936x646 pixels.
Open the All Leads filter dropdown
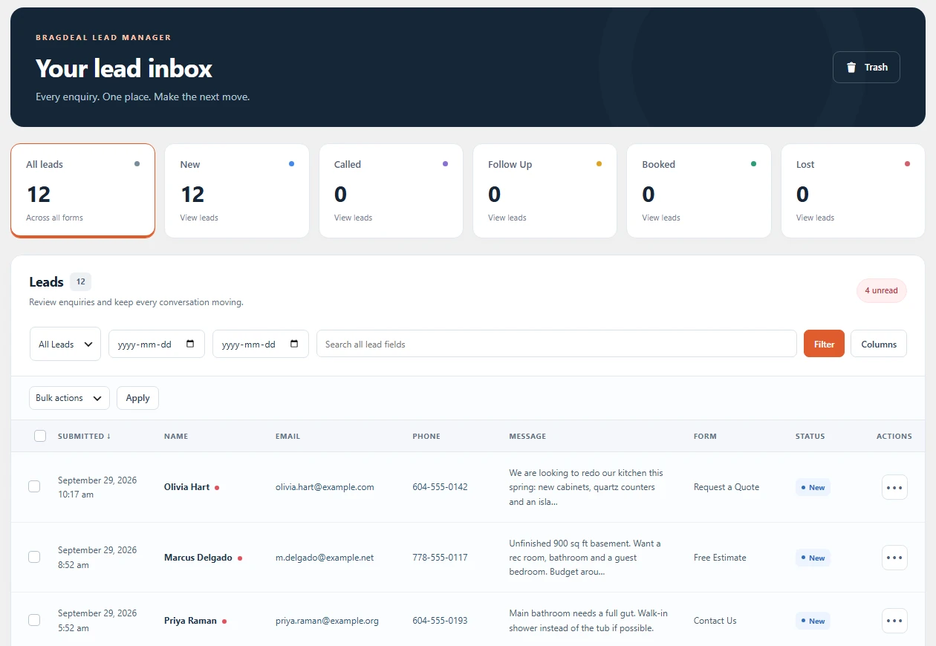click(65, 344)
